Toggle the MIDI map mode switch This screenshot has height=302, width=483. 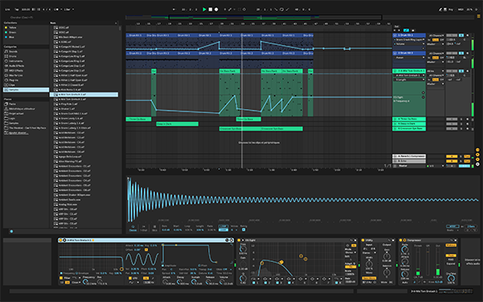(461, 9)
